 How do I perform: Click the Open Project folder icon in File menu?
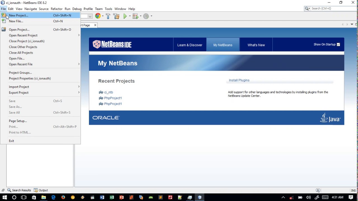click(x=4, y=30)
